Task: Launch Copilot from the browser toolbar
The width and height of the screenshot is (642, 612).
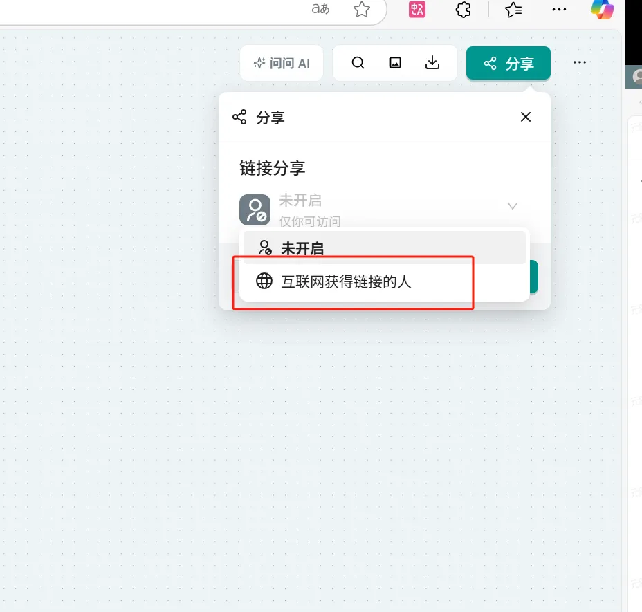Action: 602,9
